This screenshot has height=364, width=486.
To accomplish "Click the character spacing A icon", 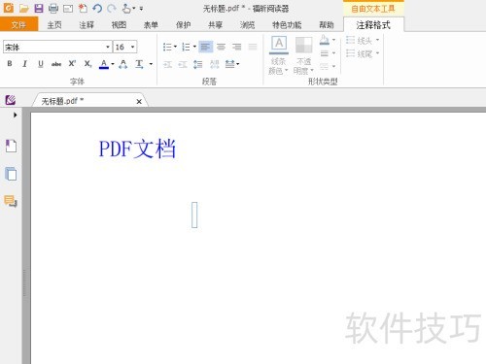I will pos(123,64).
